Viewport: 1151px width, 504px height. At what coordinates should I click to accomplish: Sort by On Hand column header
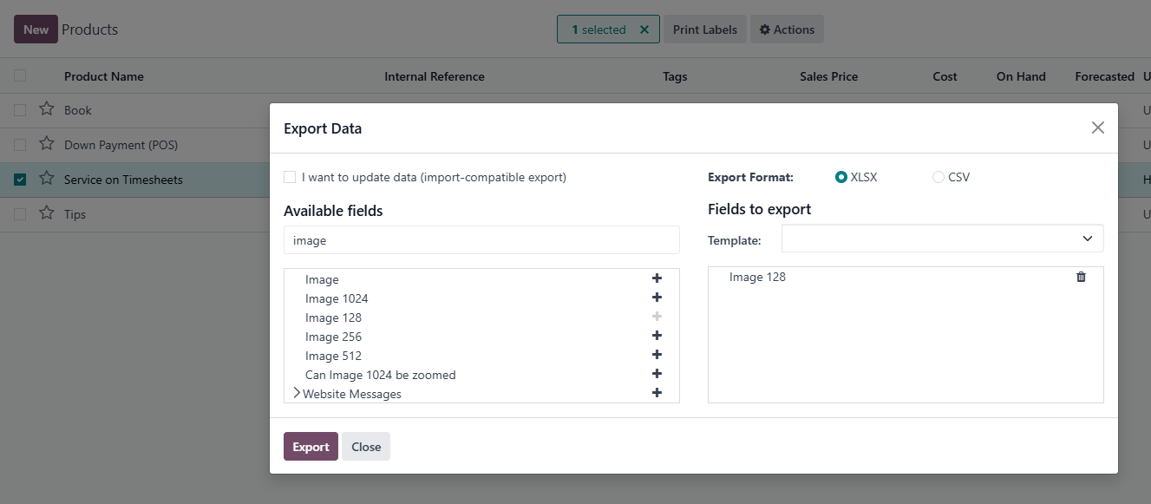[1021, 76]
